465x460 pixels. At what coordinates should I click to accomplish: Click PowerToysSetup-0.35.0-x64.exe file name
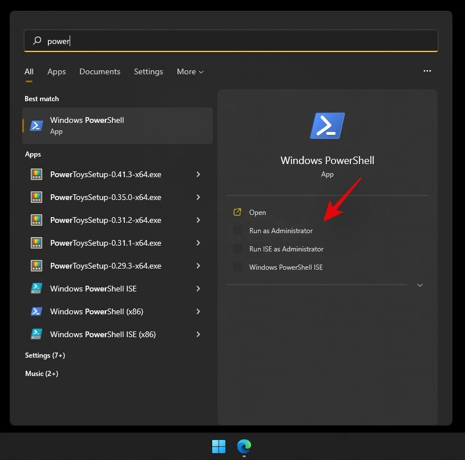(x=106, y=197)
